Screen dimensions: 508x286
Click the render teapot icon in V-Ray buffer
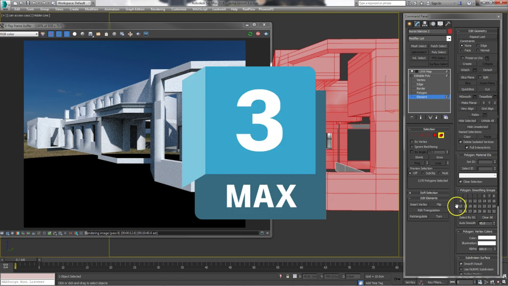[266, 34]
